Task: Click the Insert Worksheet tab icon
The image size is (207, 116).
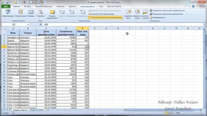Action: (48, 110)
